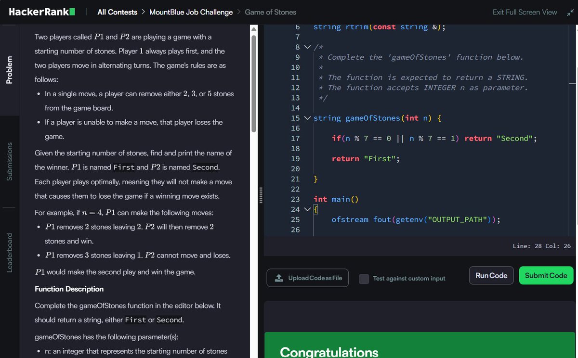Collapse the gameOfStones function fold at line 15
The height and width of the screenshot is (358, 578).
pyautogui.click(x=308, y=118)
